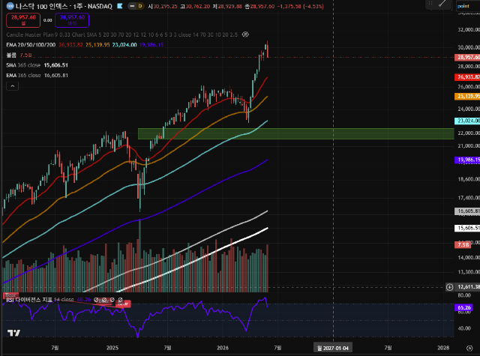
Task: Click the NASDAQ 100 symbol logo icon
Action: 10,6
